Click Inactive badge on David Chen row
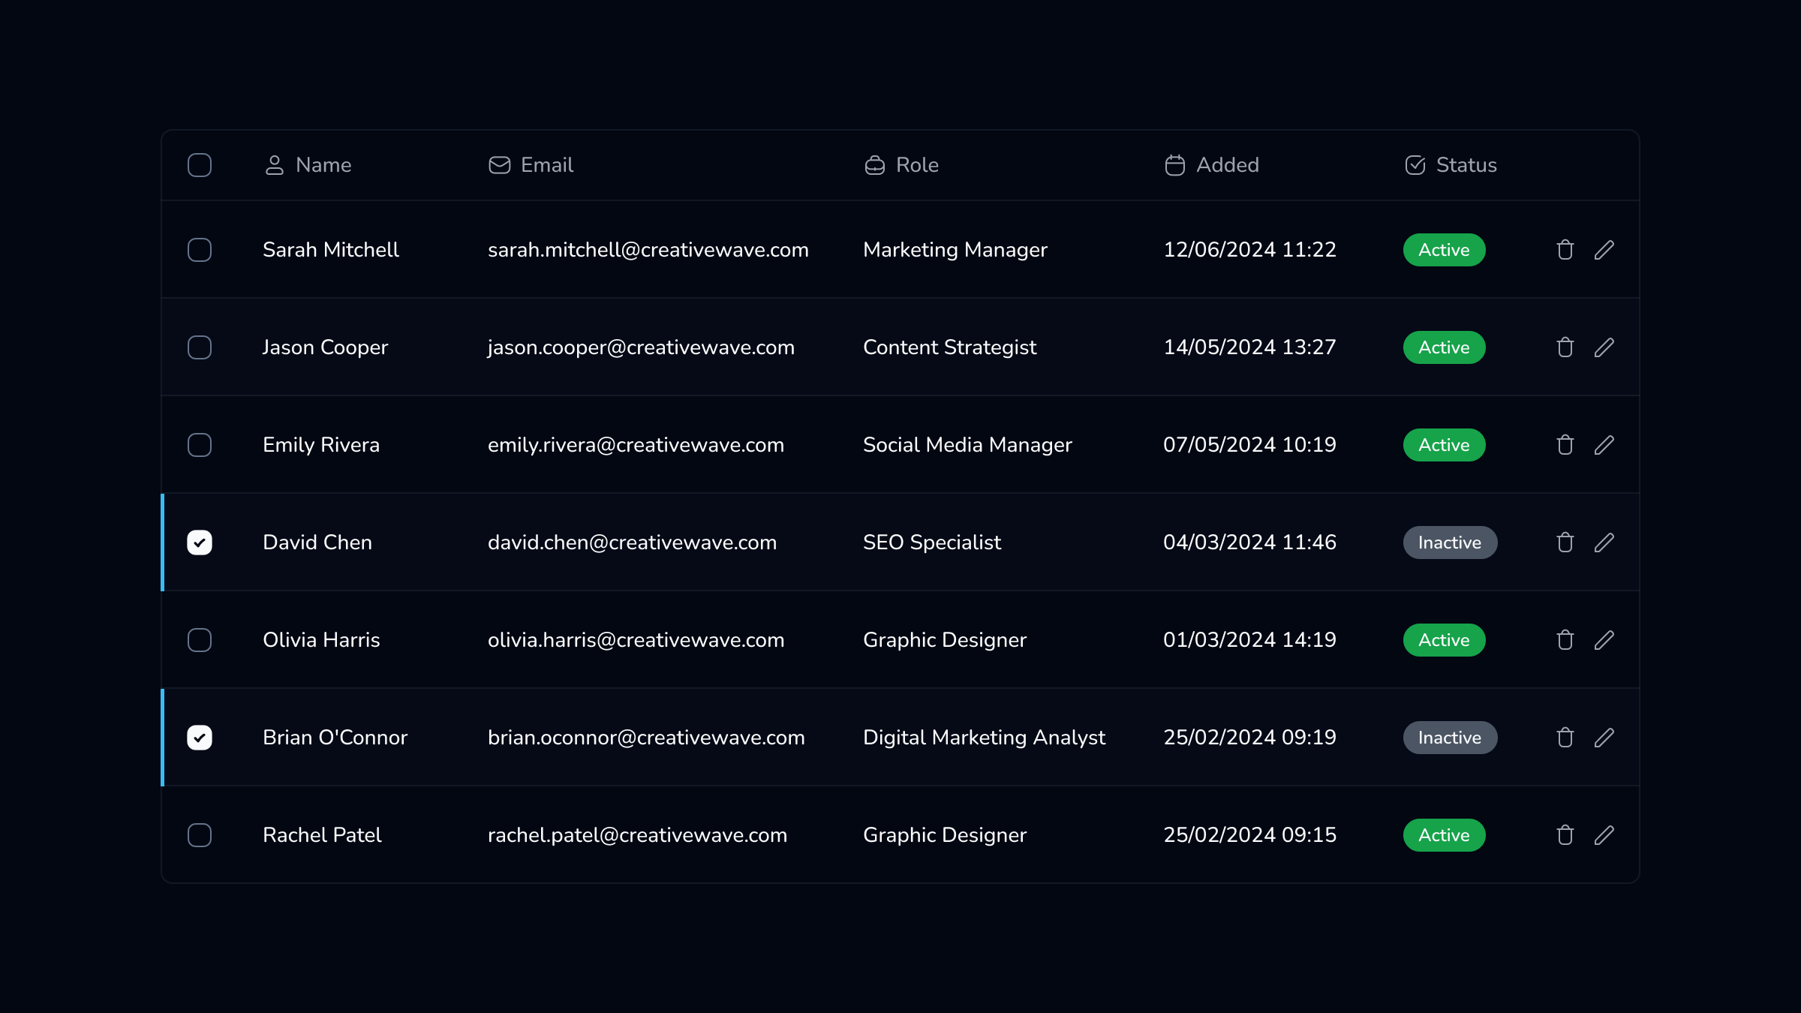 [x=1449, y=543]
